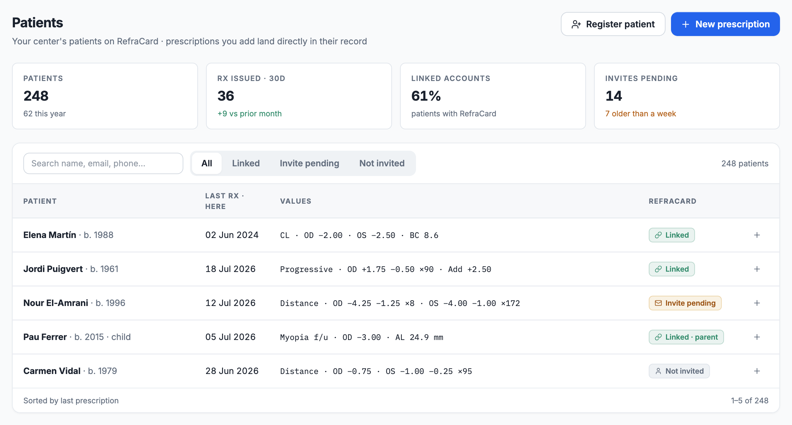792x425 pixels.
Task: Click the plus icon in Nour El-Amrani's row
Action: (x=757, y=303)
